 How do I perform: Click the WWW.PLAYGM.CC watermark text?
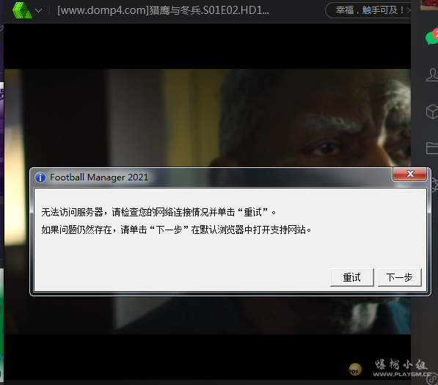point(402,374)
